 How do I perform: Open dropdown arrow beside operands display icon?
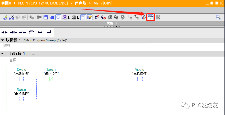click(x=69, y=17)
